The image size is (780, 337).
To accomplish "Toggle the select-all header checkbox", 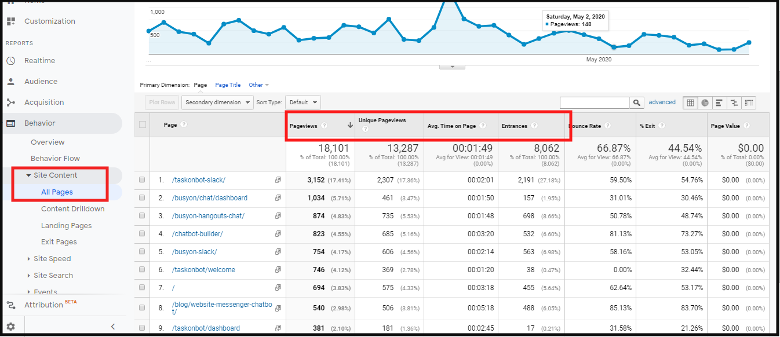I will [x=142, y=124].
